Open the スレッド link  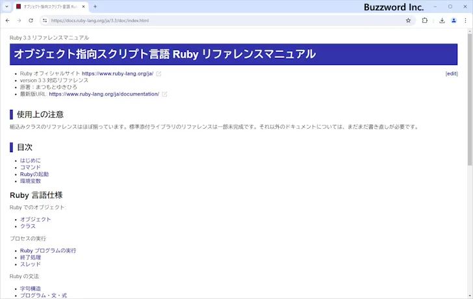[x=30, y=265]
